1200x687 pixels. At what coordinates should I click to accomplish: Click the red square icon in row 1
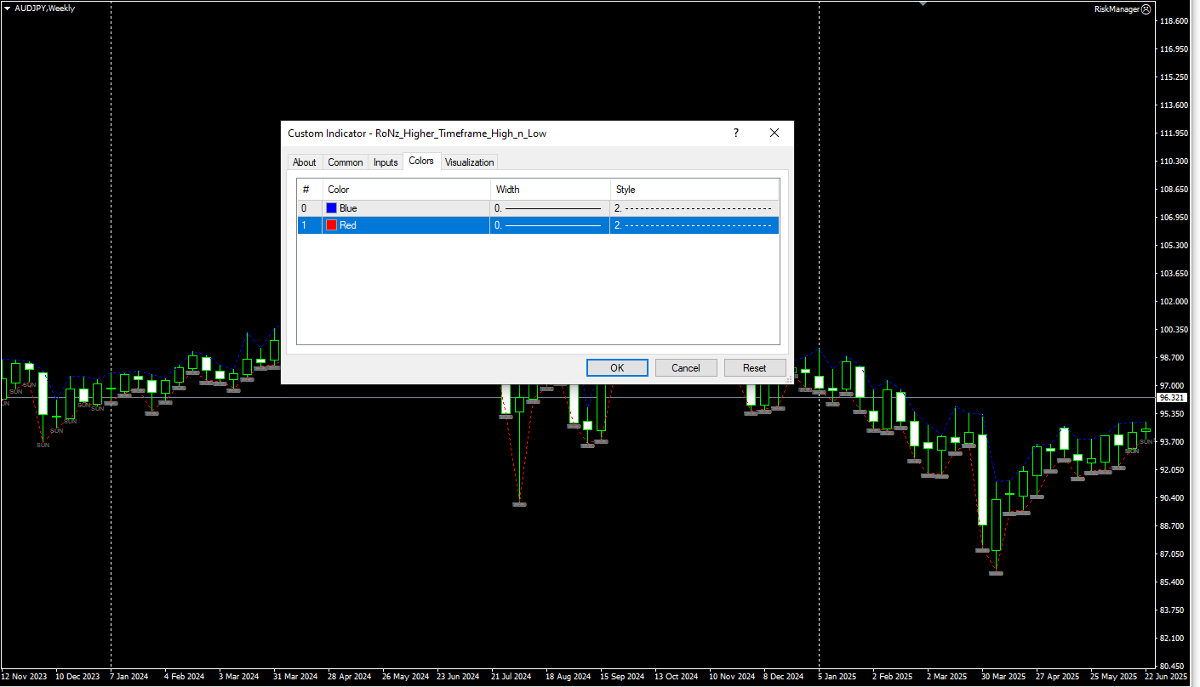331,224
